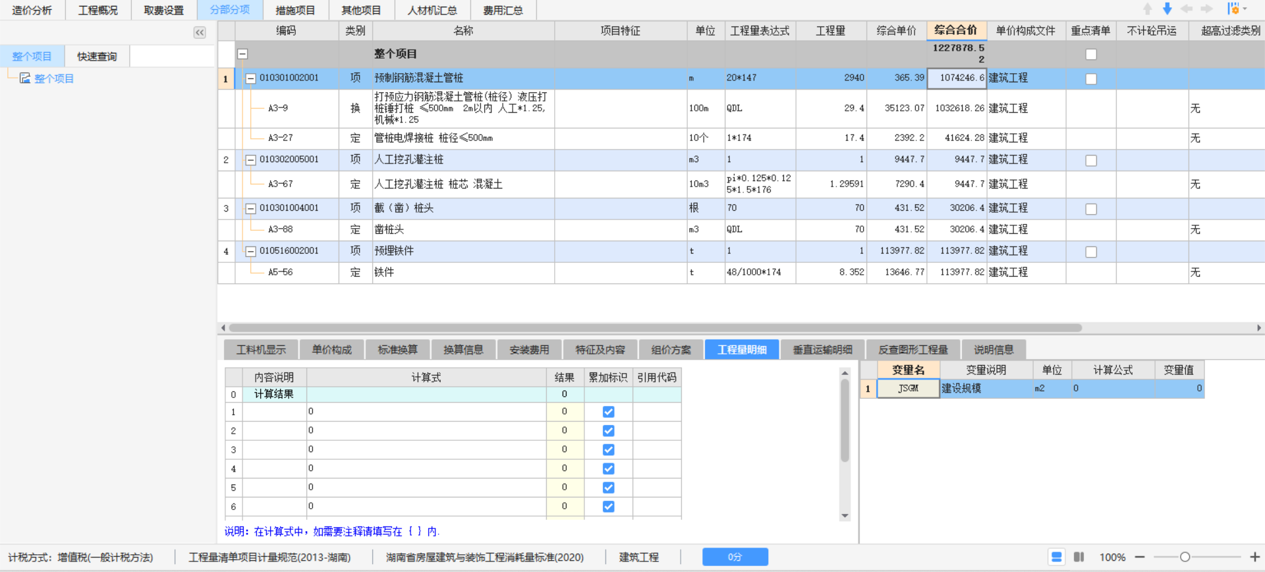Open the 换算信息 bottom tab
The width and height of the screenshot is (1265, 572).
[463, 350]
